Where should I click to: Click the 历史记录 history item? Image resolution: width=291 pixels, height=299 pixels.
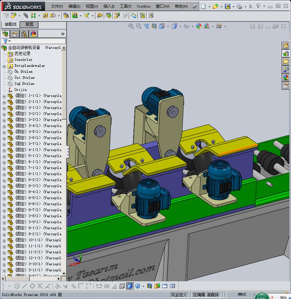[22, 53]
